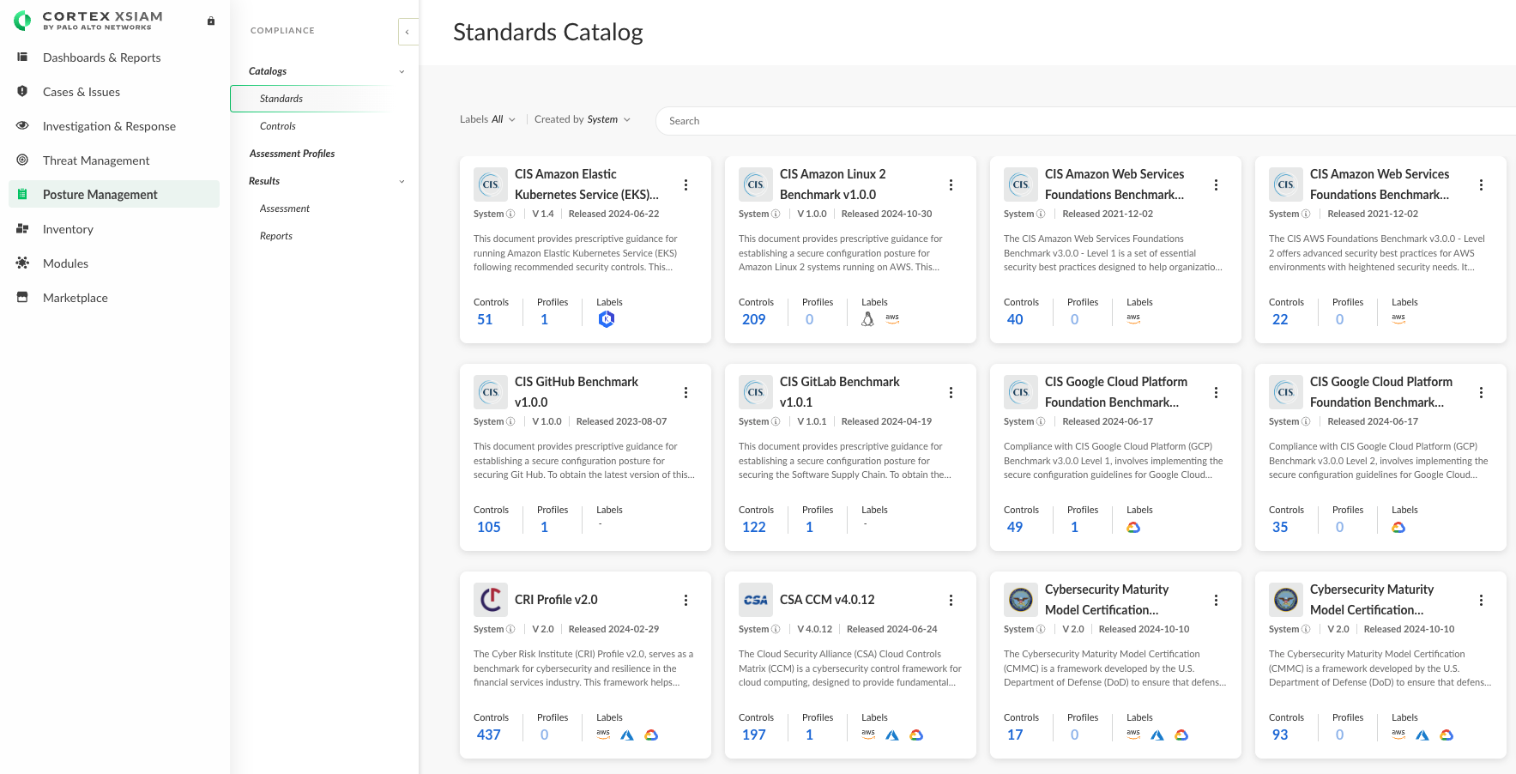Viewport: 1516px width, 774px height.
Task: Open the CSA CCM v4.0.12 card title
Action: click(x=827, y=600)
